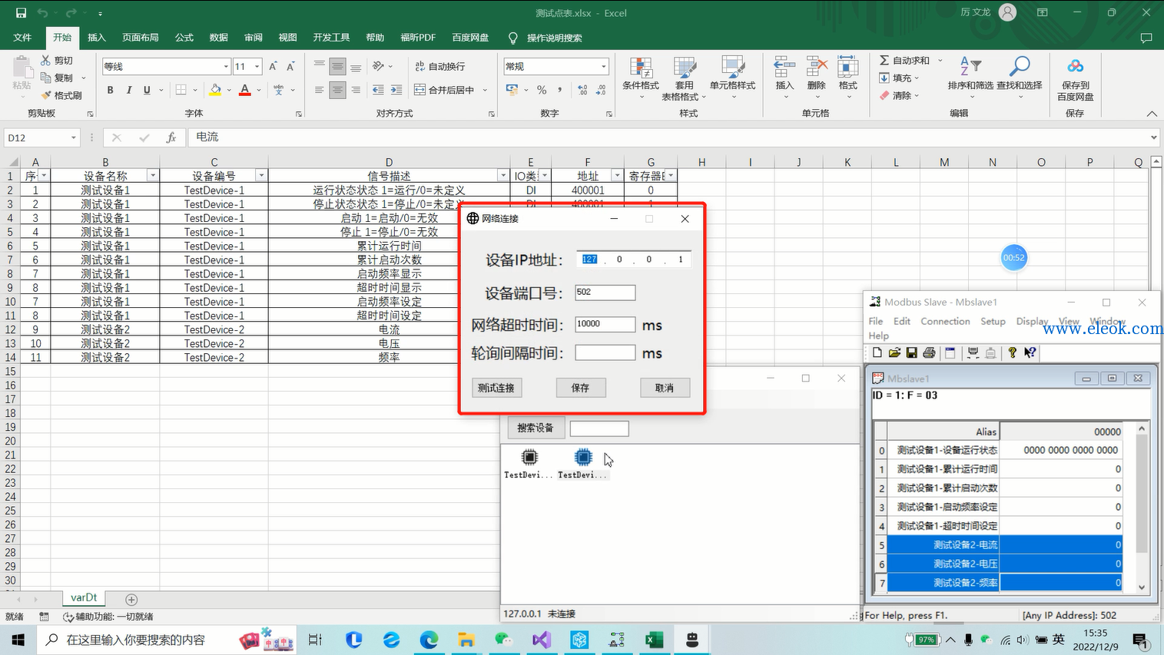
Task: Toggle wrap text (自动换行)
Action: [440, 67]
